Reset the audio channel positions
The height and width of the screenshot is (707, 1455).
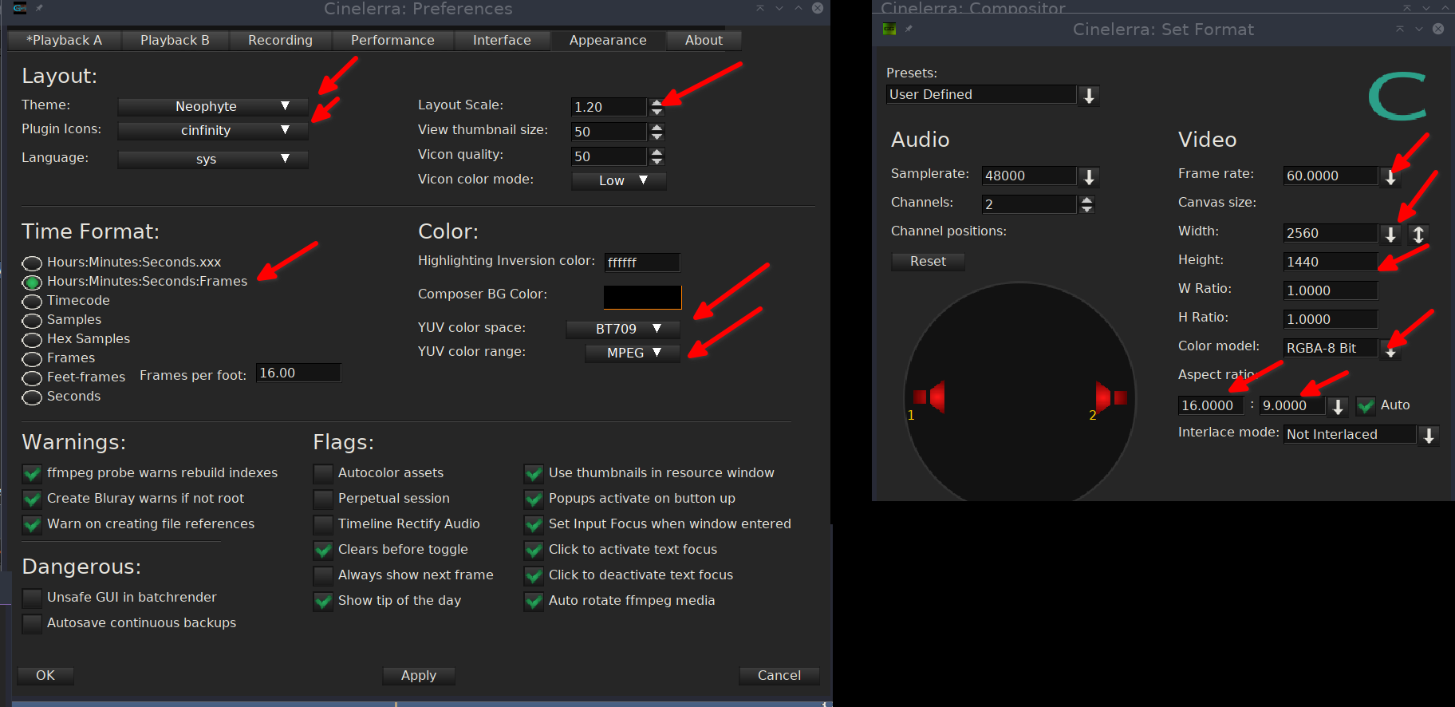point(928,261)
